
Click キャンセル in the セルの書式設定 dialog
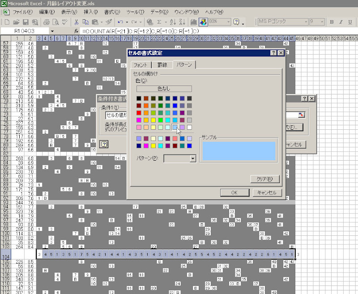267,193
